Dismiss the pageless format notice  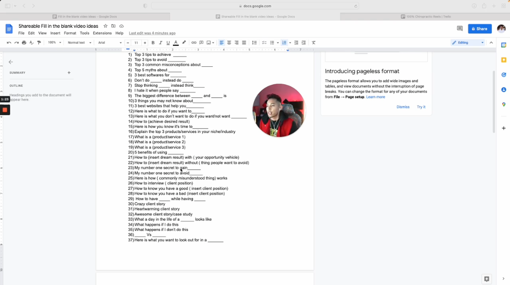pos(403,107)
